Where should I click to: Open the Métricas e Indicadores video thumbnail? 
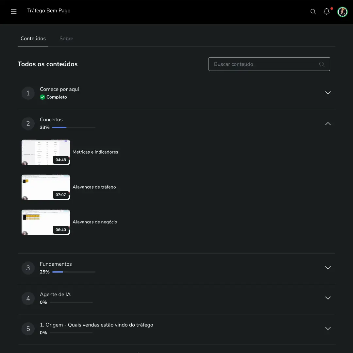46,152
